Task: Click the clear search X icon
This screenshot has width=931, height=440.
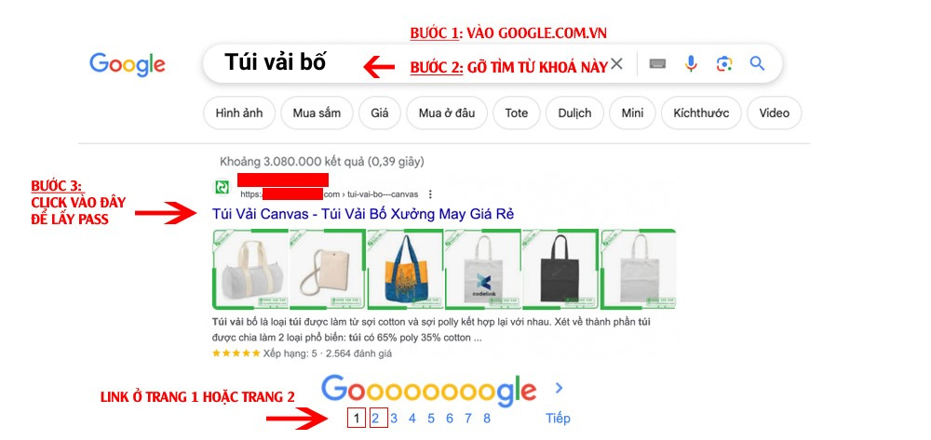Action: 617,63
